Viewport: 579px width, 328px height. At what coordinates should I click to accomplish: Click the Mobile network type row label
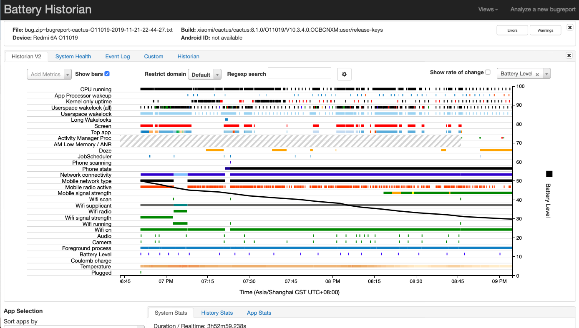pos(87,181)
